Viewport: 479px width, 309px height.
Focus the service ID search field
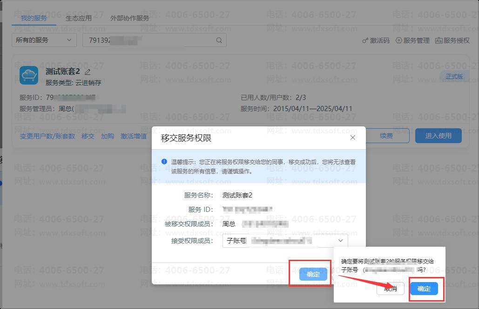149,40
